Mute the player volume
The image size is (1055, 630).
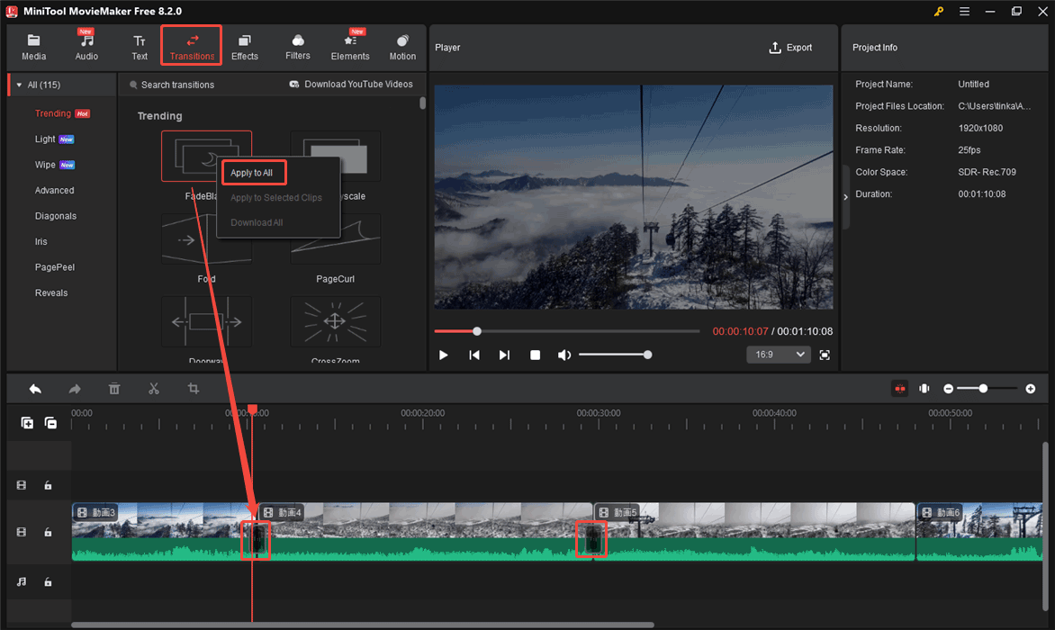click(x=564, y=355)
